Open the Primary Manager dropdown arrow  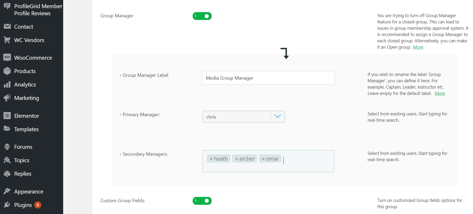(277, 116)
